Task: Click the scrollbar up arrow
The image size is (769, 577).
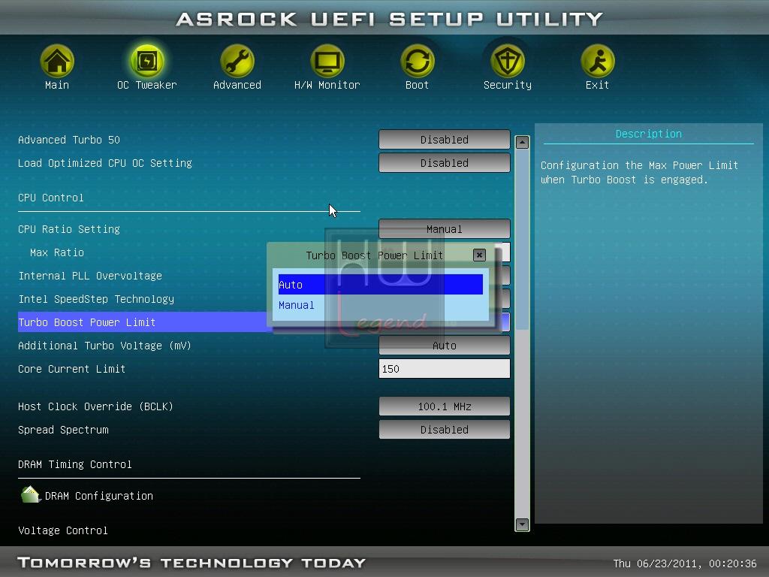Action: click(x=522, y=142)
